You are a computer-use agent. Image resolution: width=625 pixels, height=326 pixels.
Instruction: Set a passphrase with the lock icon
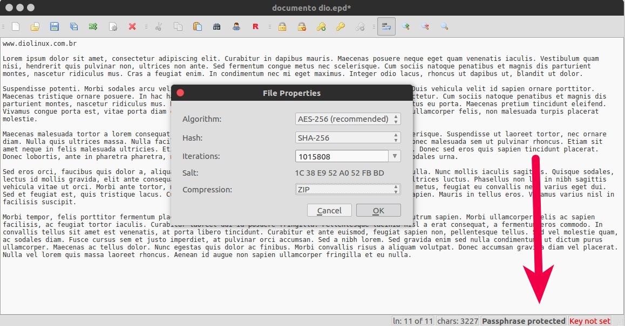click(282, 26)
